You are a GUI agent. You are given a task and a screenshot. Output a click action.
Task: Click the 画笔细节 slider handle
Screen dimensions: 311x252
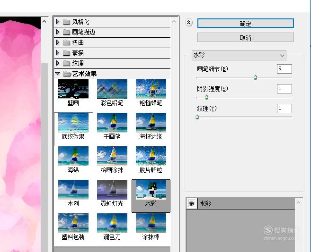tap(256, 77)
